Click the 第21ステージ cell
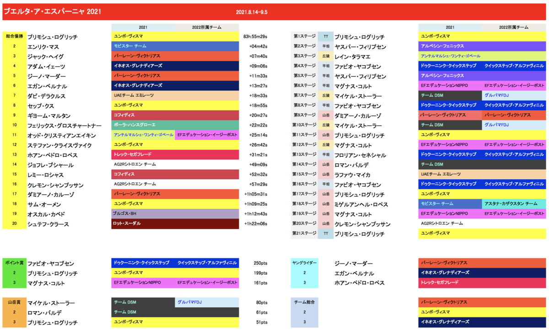Image resolution: width=549 pixels, height=331 pixels. 304,234
